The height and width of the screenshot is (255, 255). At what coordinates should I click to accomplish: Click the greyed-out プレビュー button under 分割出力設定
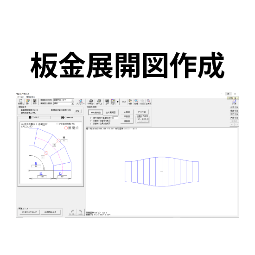pyautogui.click(x=143, y=121)
